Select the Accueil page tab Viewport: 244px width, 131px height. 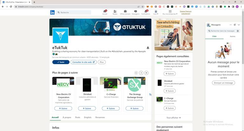coord(55,117)
